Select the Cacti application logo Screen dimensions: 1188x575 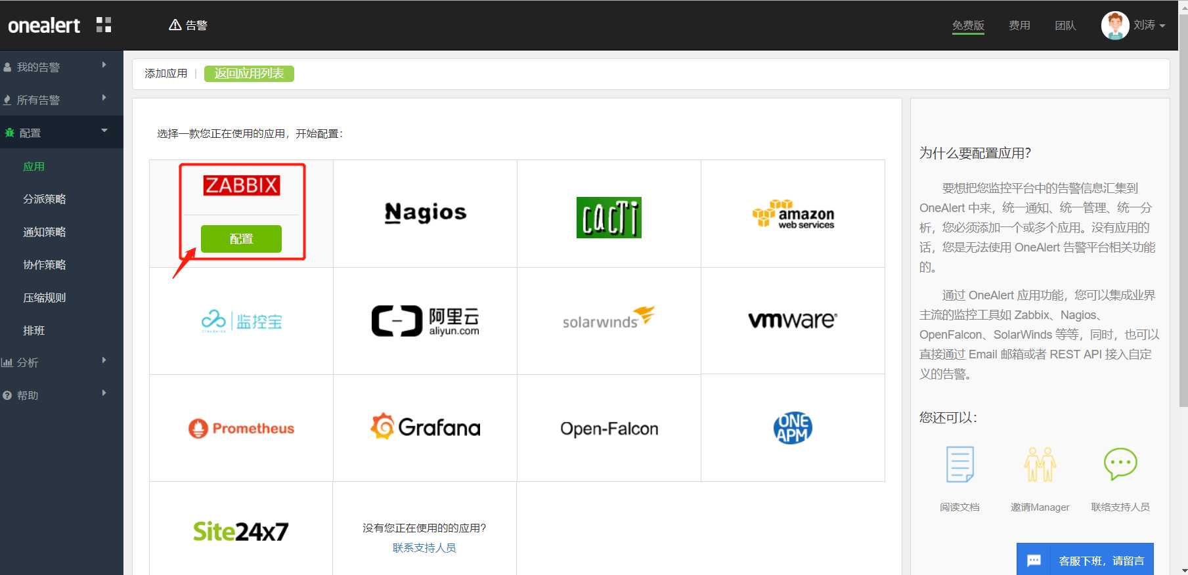point(609,217)
